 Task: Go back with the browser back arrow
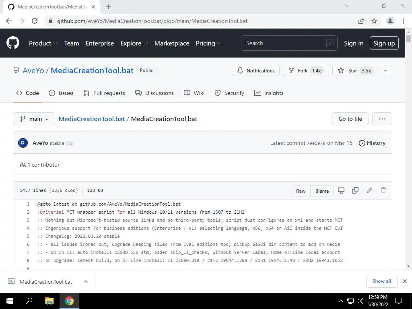pyautogui.click(x=9, y=21)
